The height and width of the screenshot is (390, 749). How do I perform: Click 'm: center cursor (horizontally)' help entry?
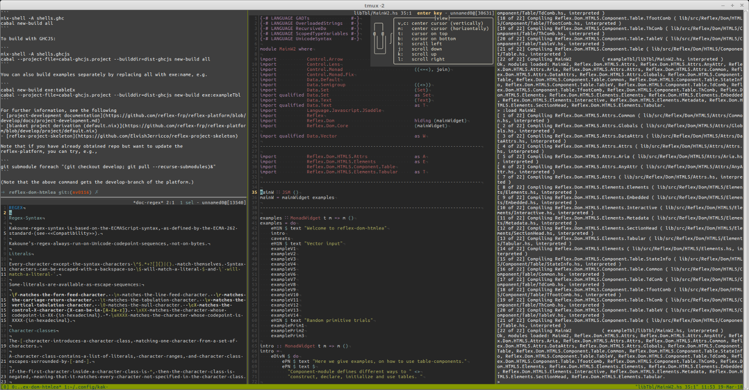[x=443, y=29]
